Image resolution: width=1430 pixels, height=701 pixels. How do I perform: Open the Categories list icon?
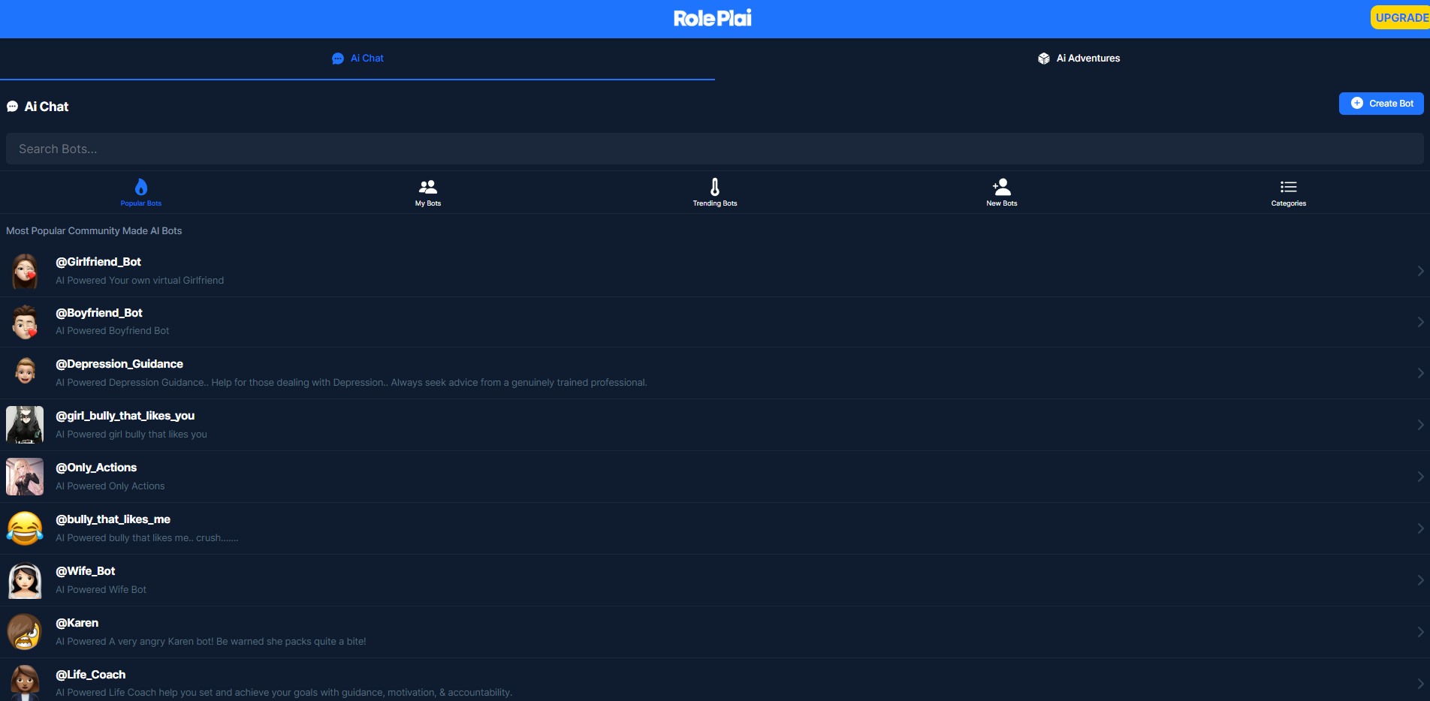pos(1289,187)
